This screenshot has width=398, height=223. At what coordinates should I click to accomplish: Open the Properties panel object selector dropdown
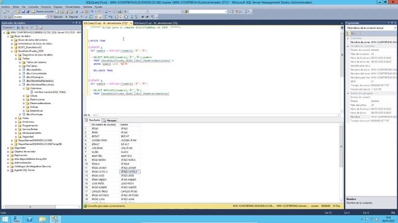coord(395,28)
